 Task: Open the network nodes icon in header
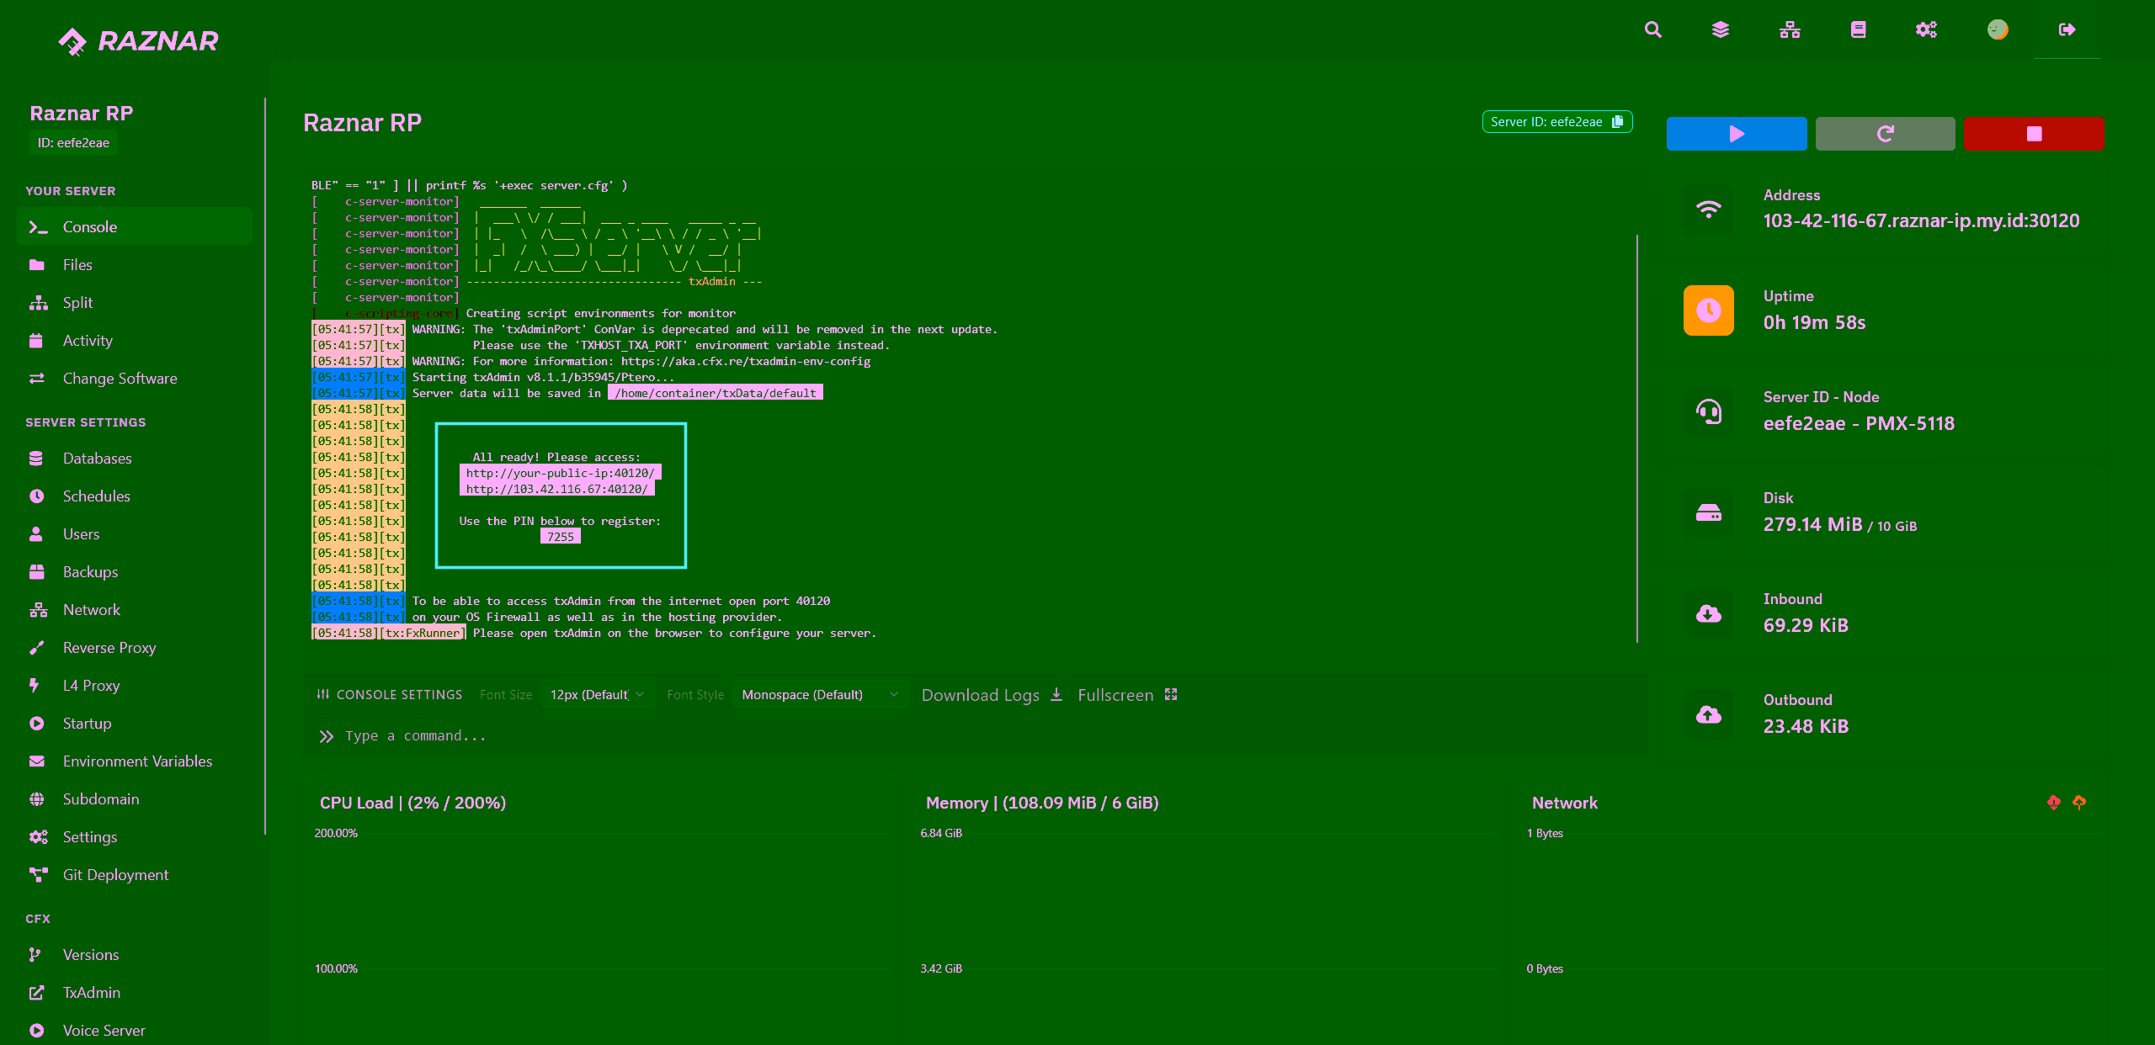pos(1790,30)
